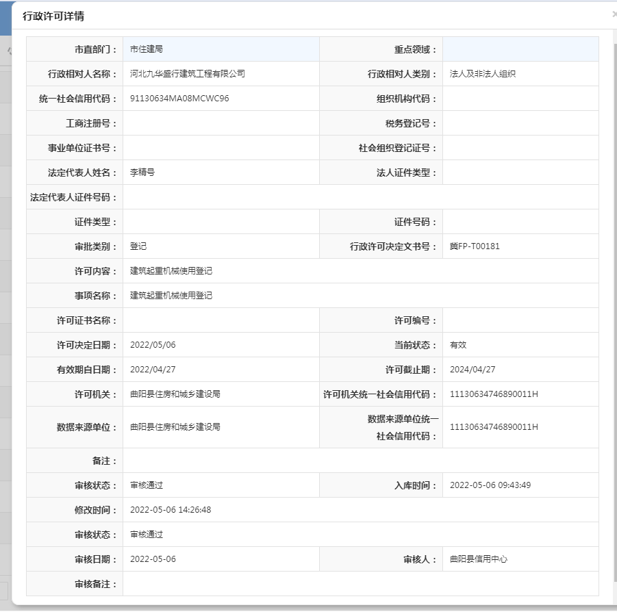Click expiry date 2024/04/27
617x614 pixels.
[x=473, y=370]
